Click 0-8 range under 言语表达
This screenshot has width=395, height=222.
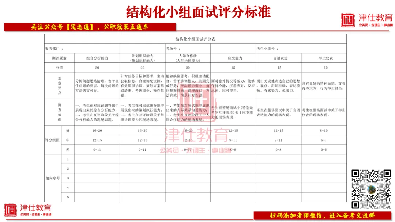(278, 150)
